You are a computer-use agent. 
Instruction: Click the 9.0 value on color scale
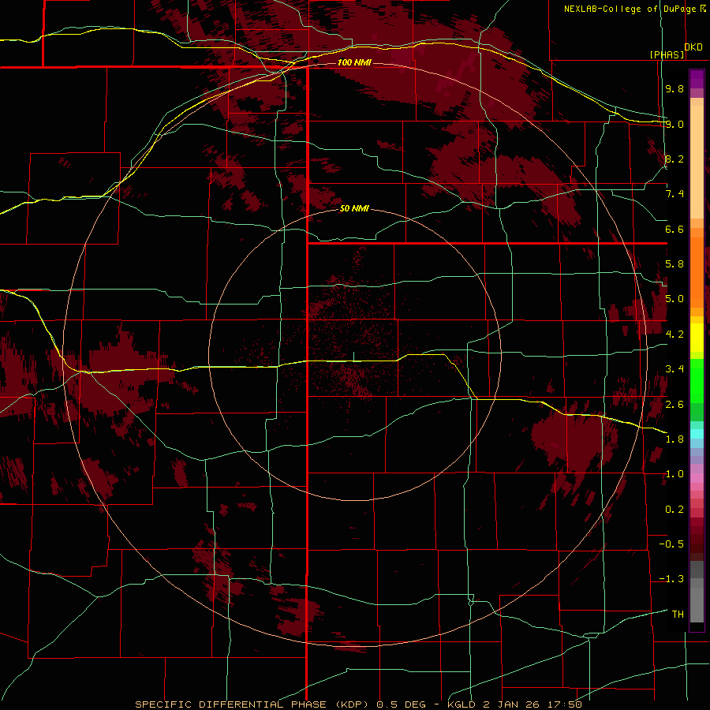pos(674,124)
